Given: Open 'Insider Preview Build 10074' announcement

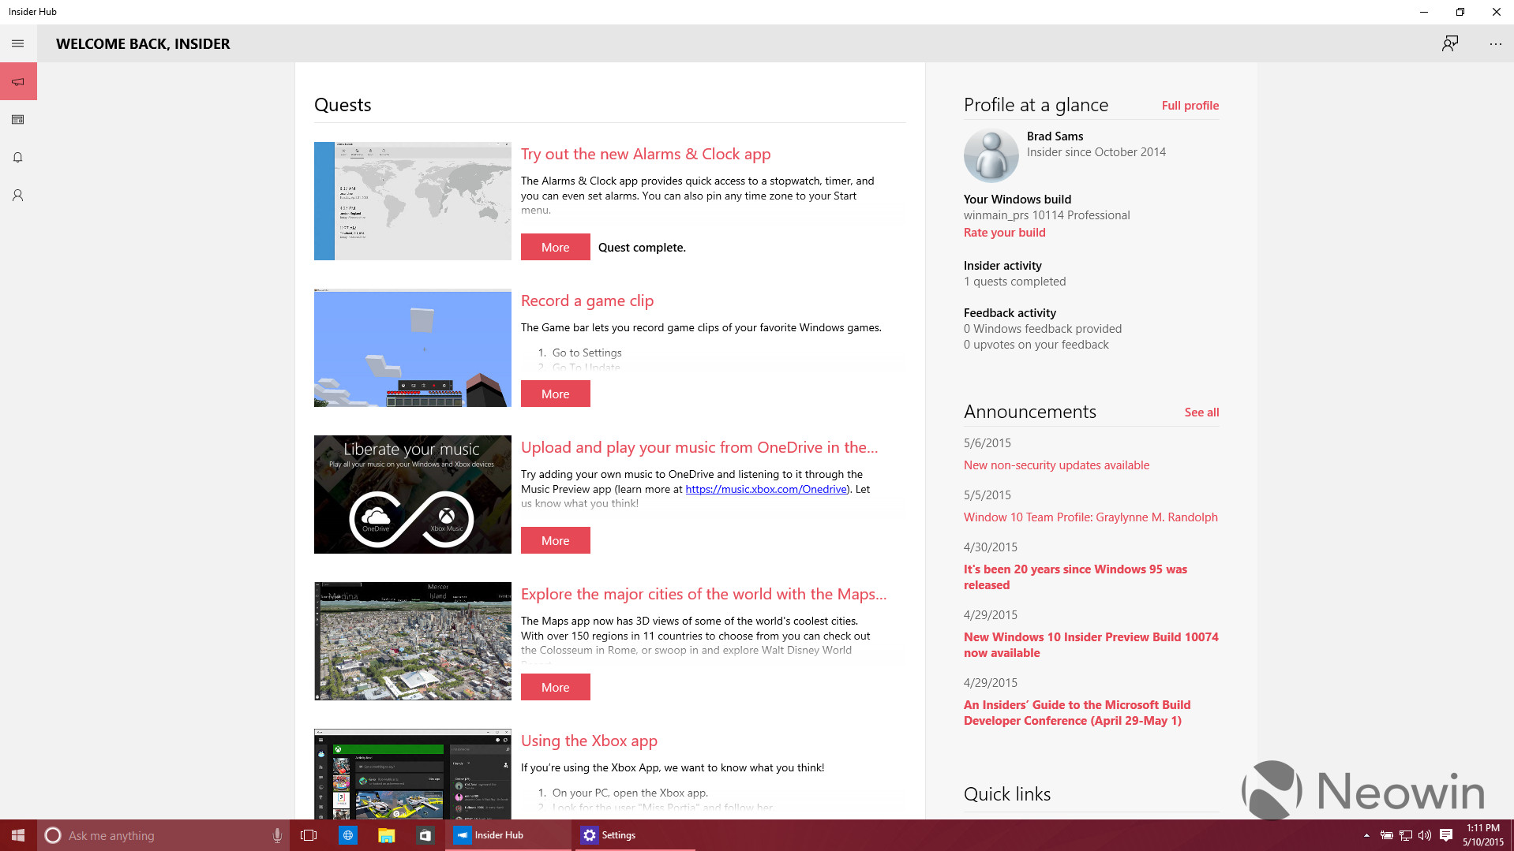Looking at the screenshot, I should tap(1091, 645).
